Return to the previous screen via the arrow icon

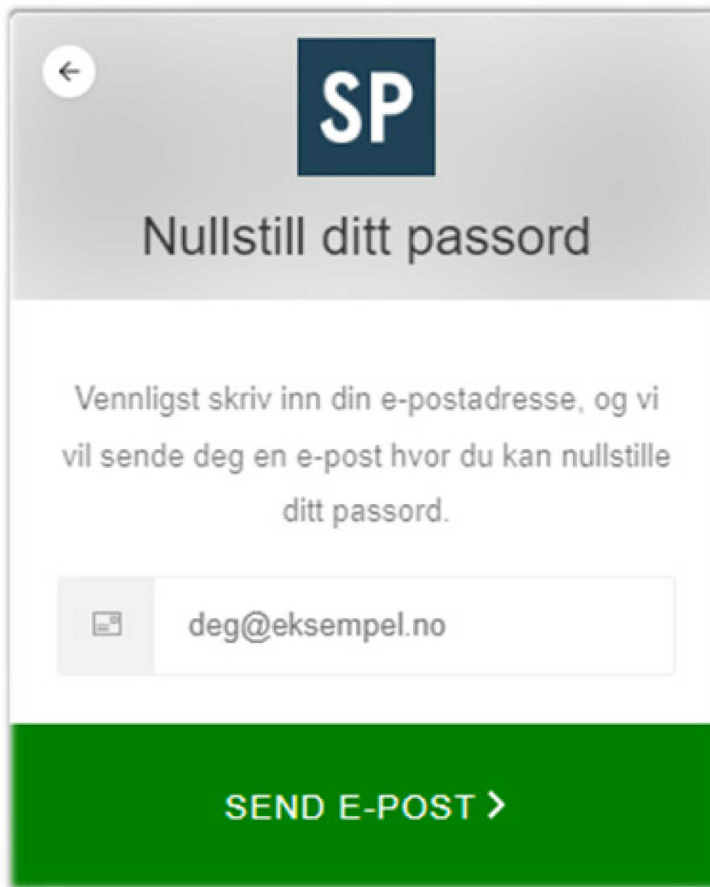tap(69, 72)
